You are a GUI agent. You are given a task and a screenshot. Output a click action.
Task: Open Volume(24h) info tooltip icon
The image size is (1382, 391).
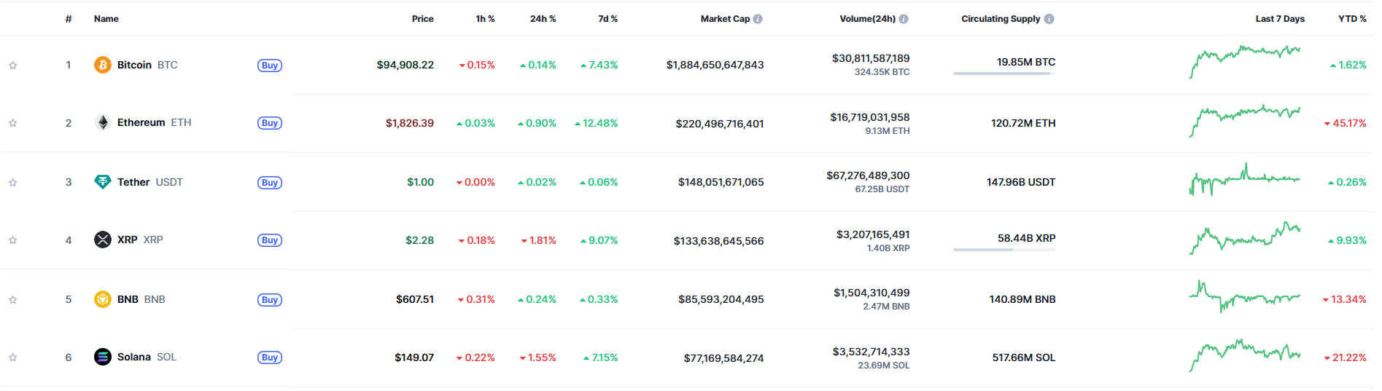(x=904, y=19)
